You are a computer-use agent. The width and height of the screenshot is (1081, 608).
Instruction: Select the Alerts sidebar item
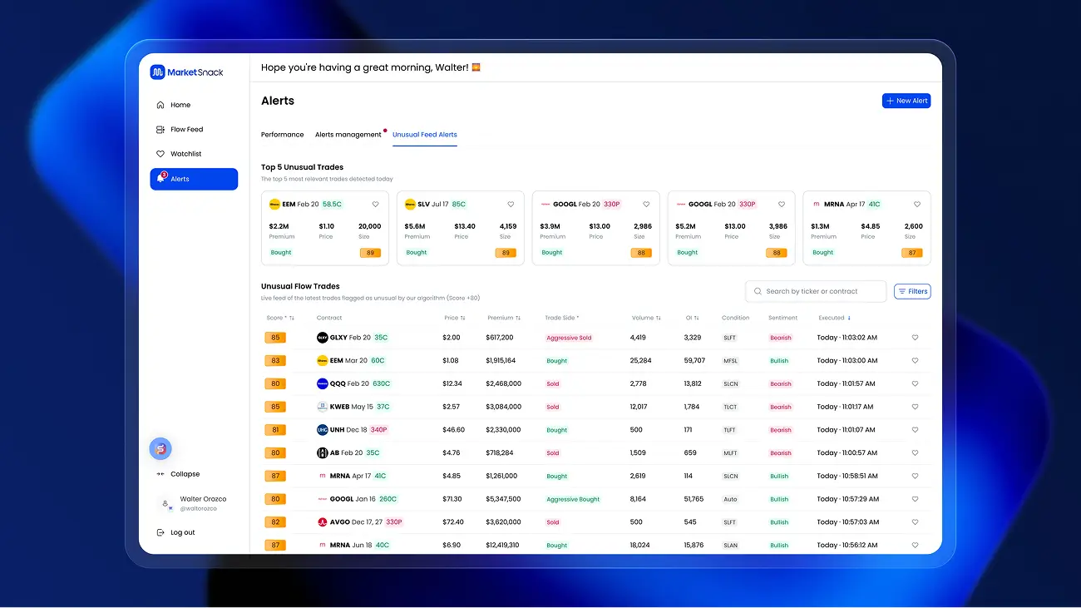click(194, 179)
